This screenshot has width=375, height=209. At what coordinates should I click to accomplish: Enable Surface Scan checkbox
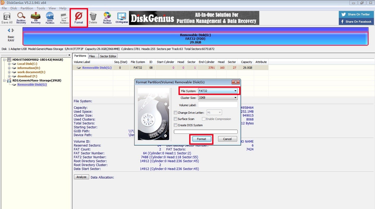pyautogui.click(x=176, y=119)
